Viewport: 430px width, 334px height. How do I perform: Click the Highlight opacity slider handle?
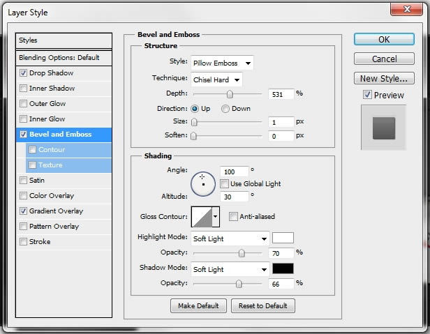click(242, 253)
